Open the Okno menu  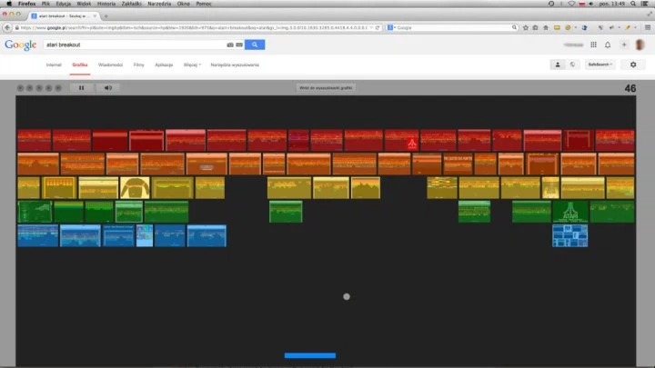point(184,4)
